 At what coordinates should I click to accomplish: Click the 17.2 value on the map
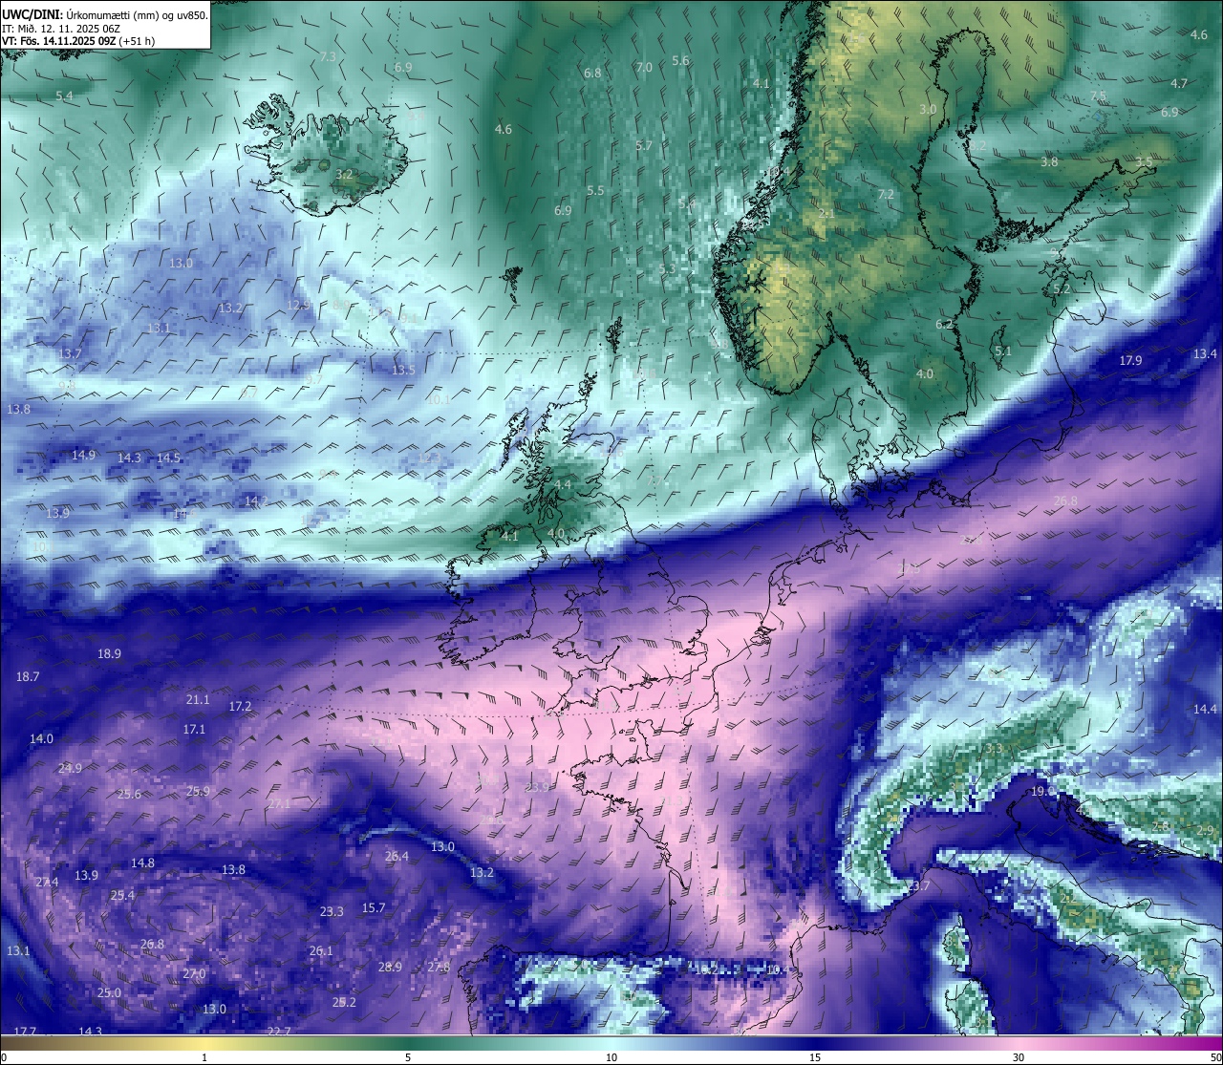pos(240,707)
